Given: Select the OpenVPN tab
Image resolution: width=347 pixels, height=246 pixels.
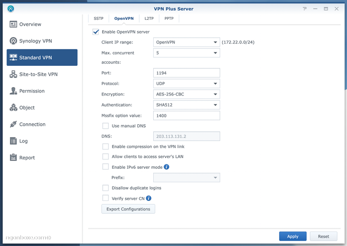Looking at the screenshot, I should click(x=124, y=18).
